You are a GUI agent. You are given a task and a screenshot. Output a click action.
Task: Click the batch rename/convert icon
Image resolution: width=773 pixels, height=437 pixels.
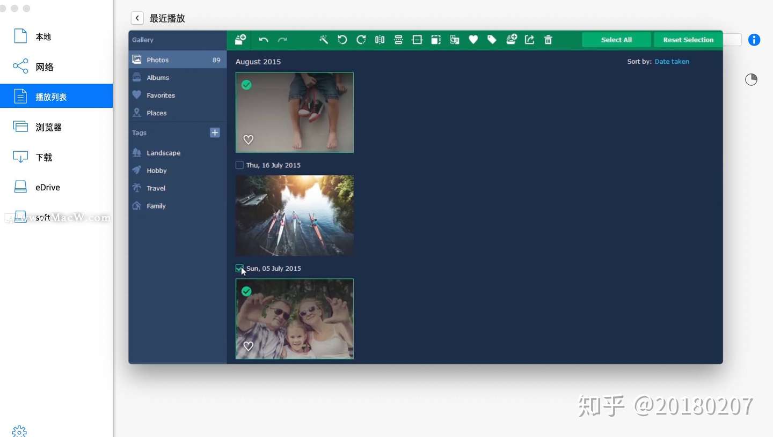(455, 40)
